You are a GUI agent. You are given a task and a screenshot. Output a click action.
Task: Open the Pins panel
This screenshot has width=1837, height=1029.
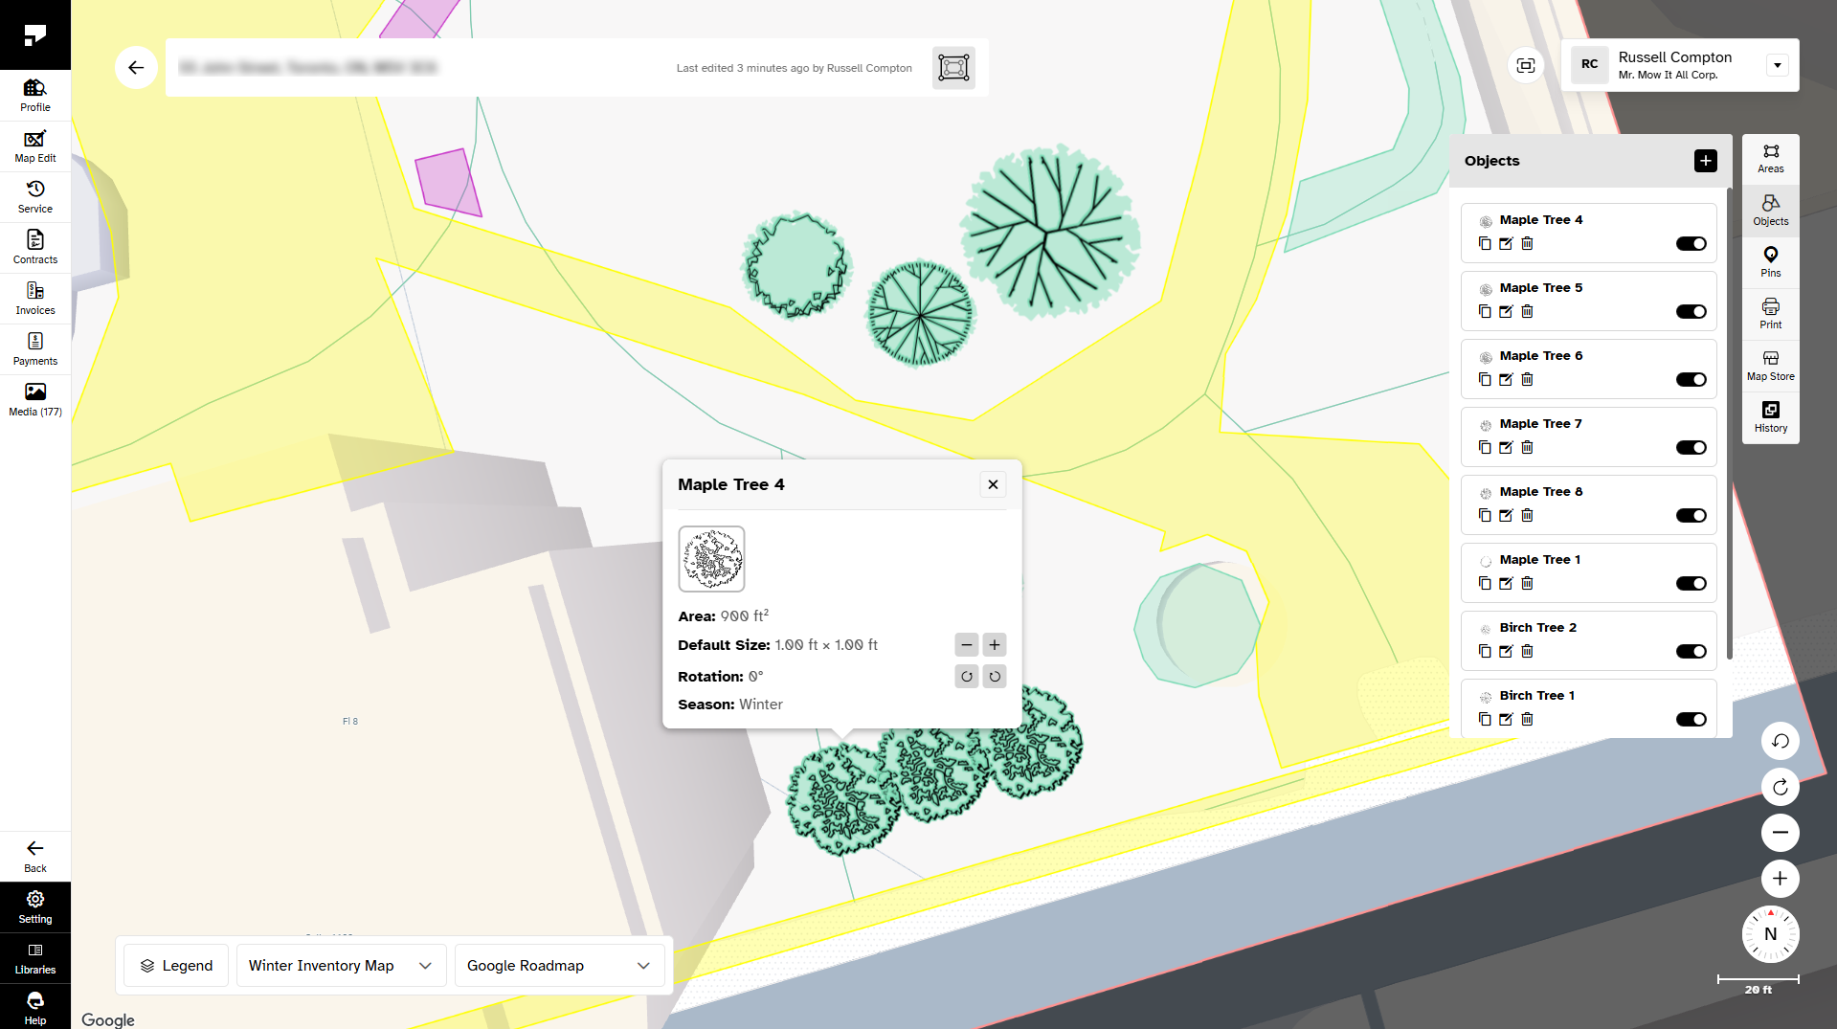click(1770, 261)
